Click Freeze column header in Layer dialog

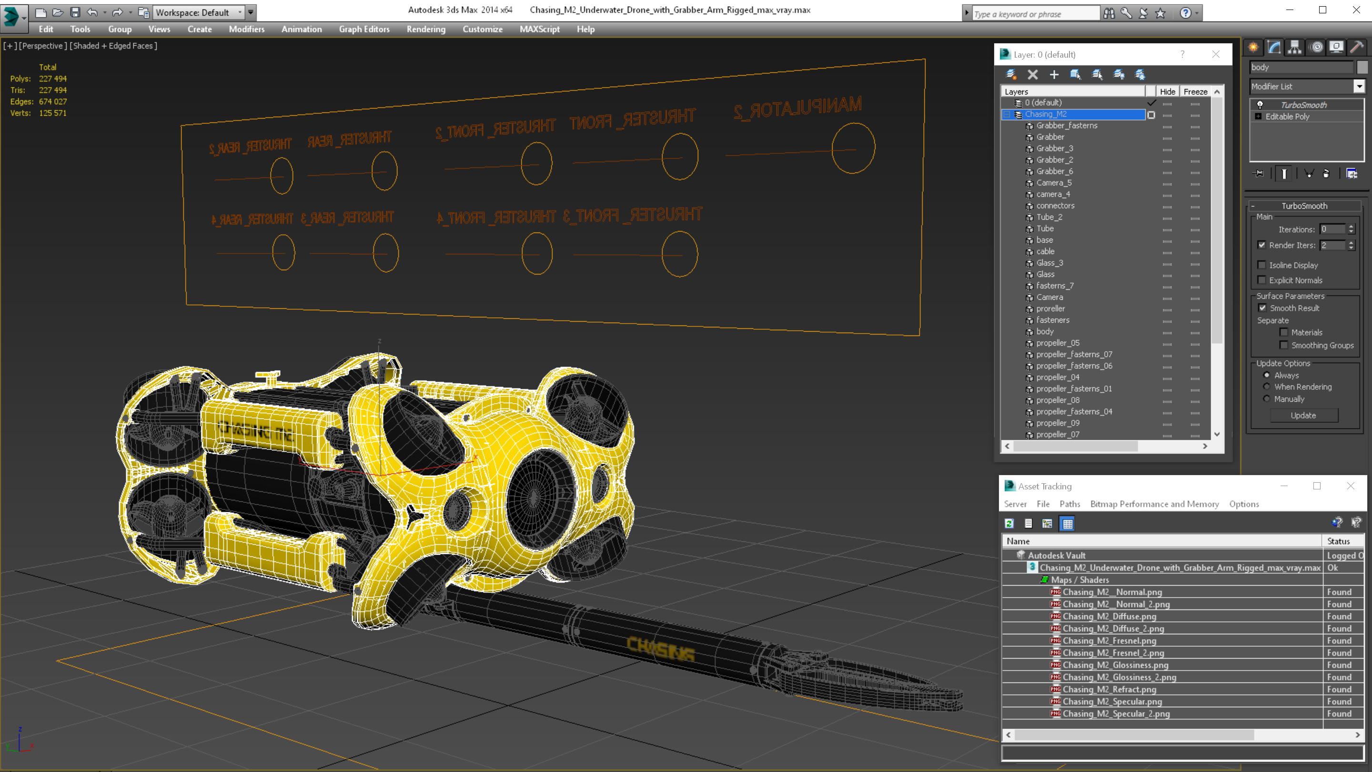click(1195, 91)
